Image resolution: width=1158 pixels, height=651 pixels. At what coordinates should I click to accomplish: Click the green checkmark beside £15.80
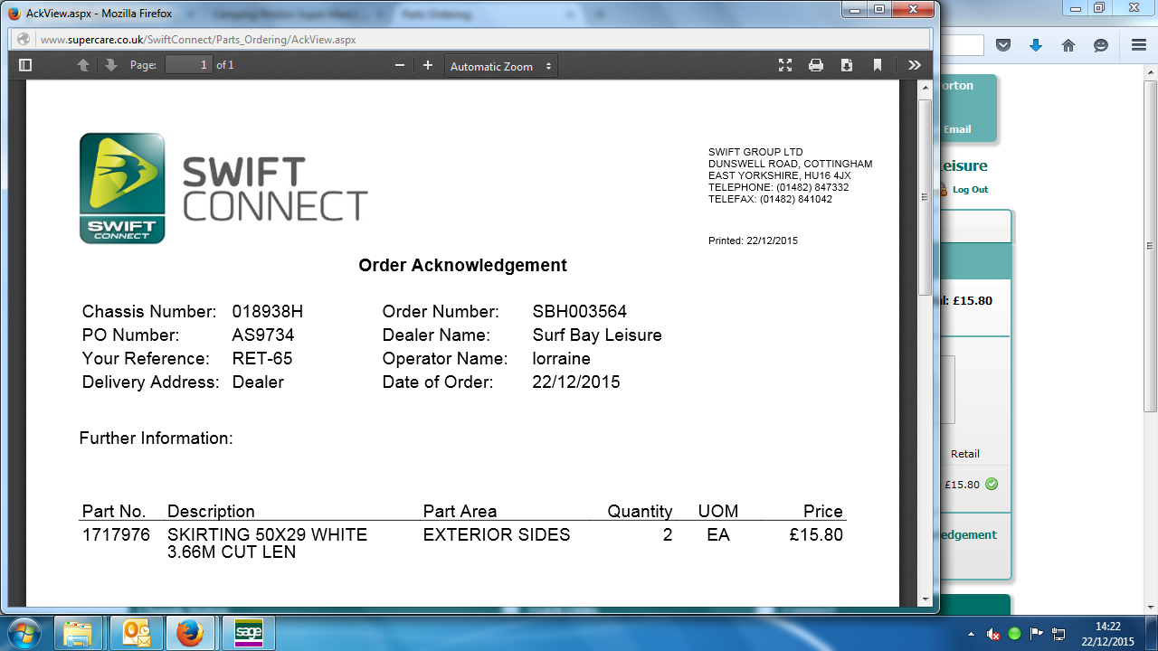992,484
